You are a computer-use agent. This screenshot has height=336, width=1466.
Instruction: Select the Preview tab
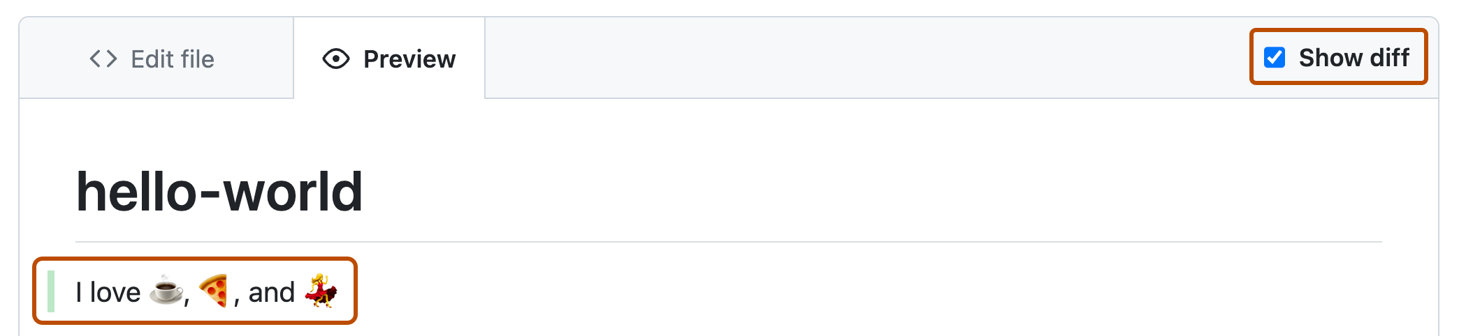[x=389, y=59]
